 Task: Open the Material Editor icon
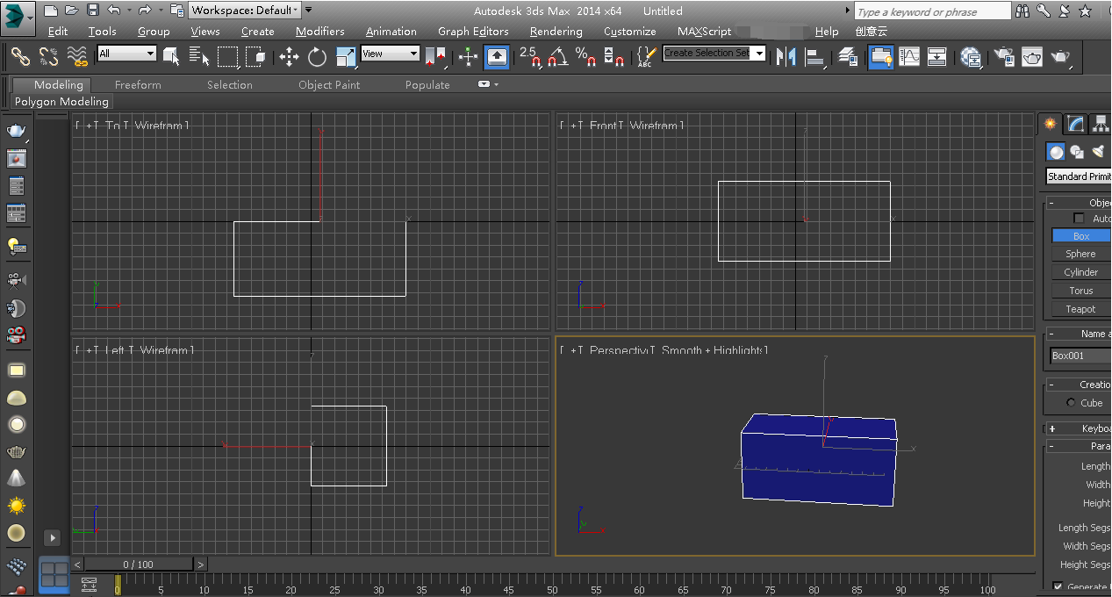(x=970, y=57)
